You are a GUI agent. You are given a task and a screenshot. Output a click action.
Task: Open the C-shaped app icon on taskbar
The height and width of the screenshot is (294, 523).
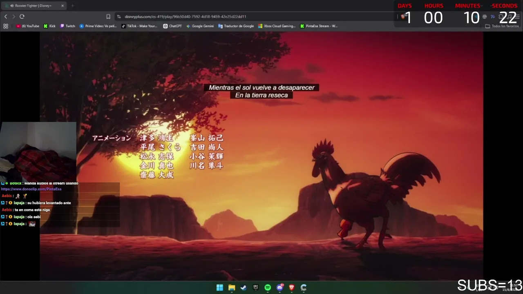point(304,287)
